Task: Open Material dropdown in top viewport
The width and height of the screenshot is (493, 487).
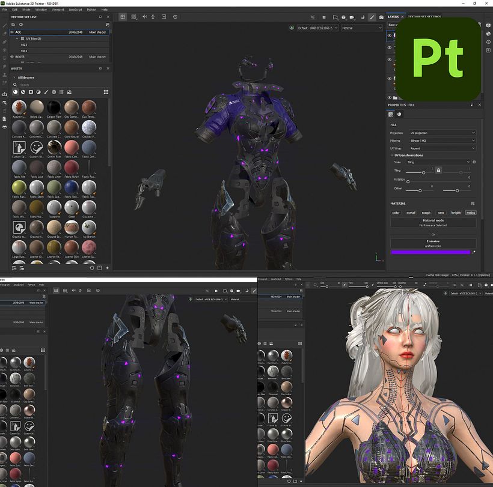Action: click(361, 28)
